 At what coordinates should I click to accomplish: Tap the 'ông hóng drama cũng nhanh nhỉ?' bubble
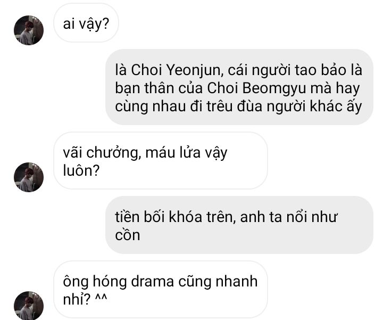[161, 290]
